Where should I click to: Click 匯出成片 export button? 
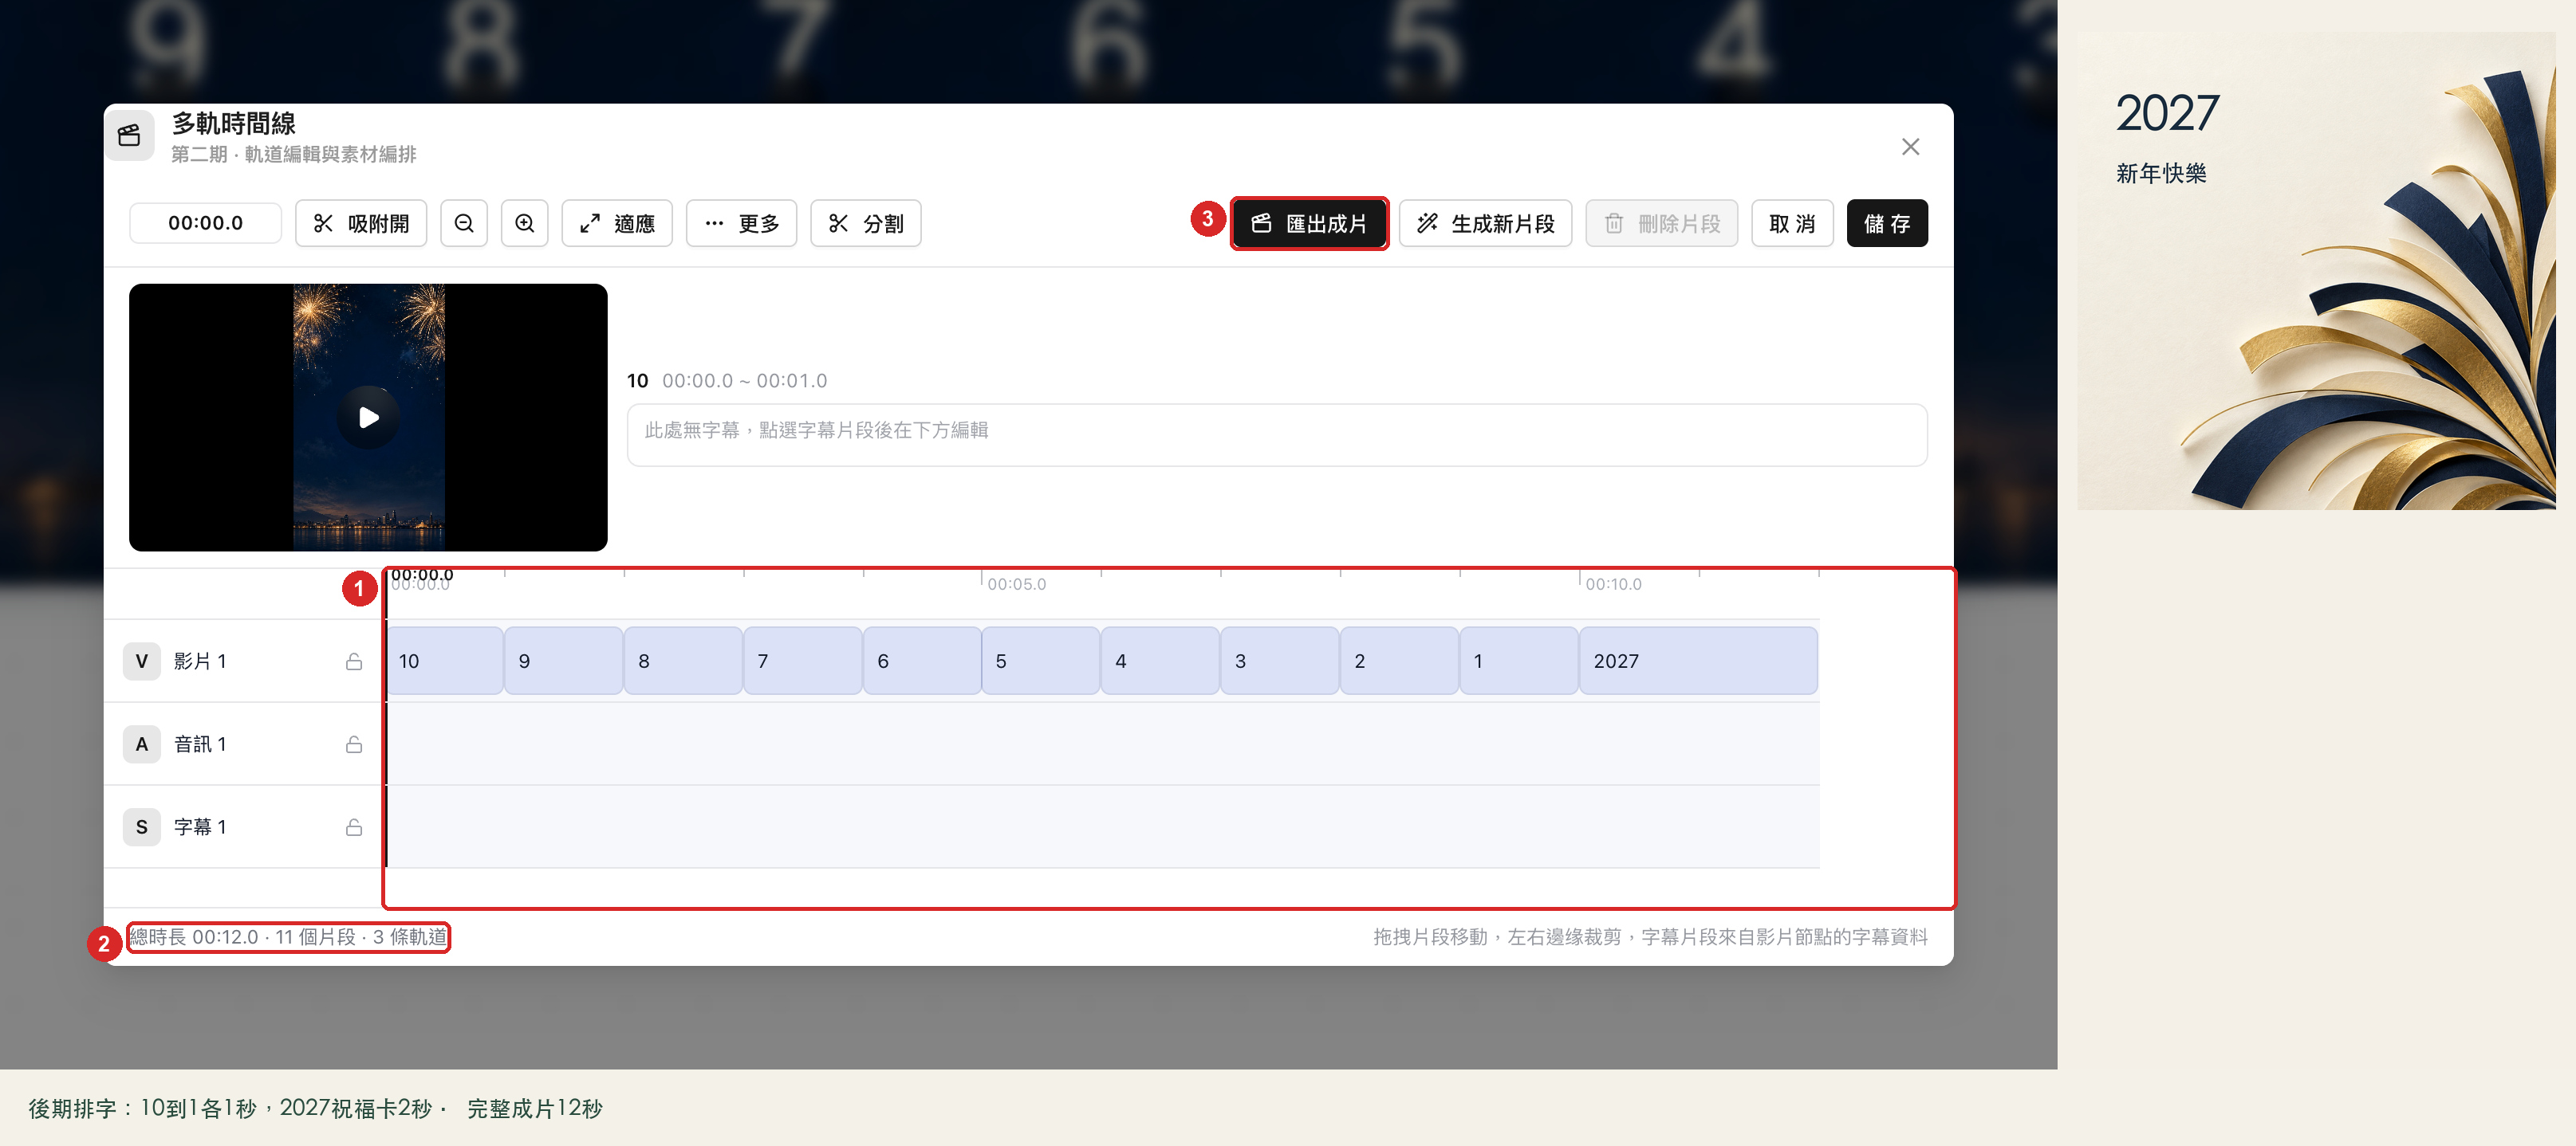pos(1309,223)
